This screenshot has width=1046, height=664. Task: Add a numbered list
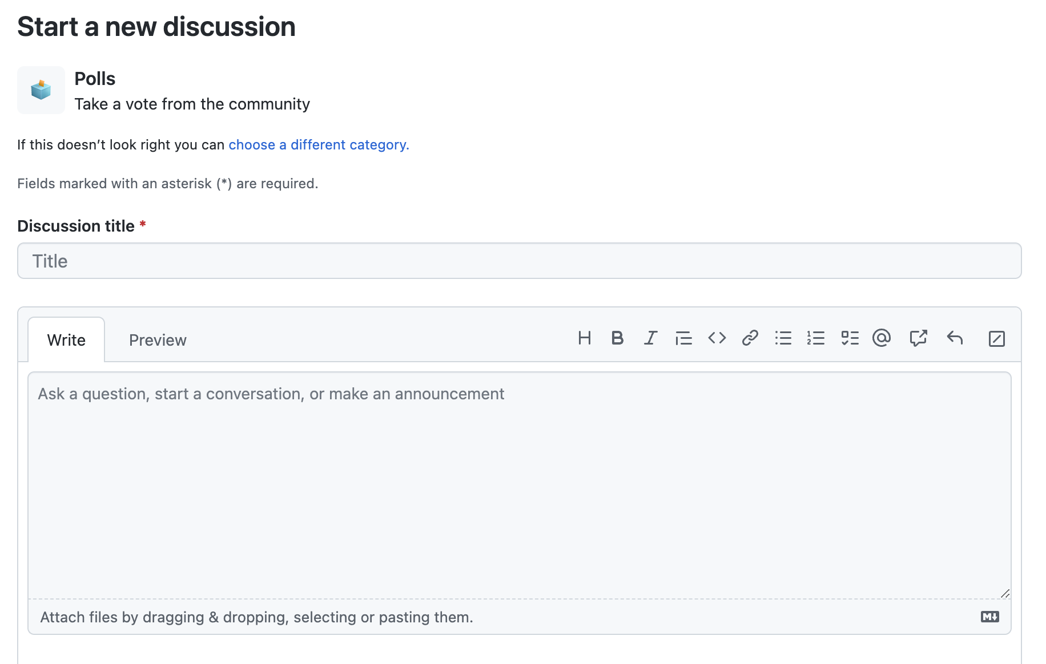tap(816, 338)
